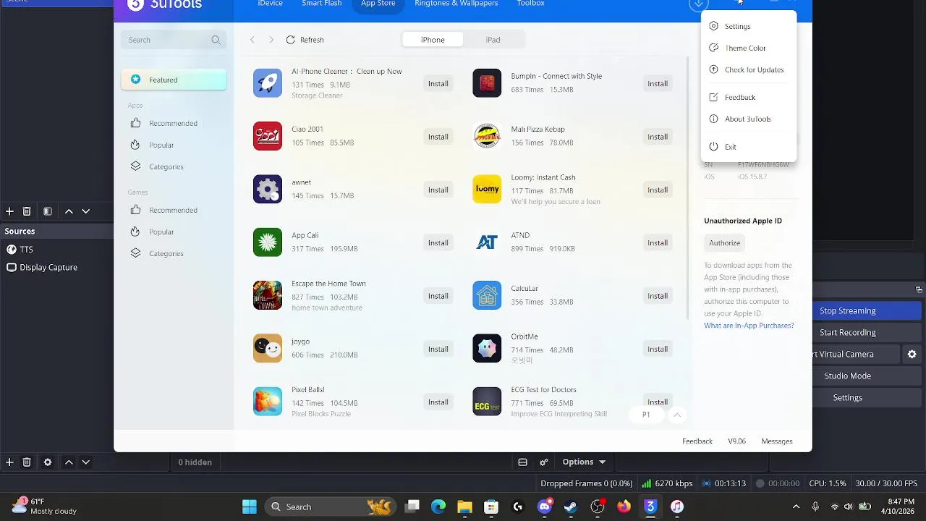Show hidden system tray icons chevron

(797, 507)
